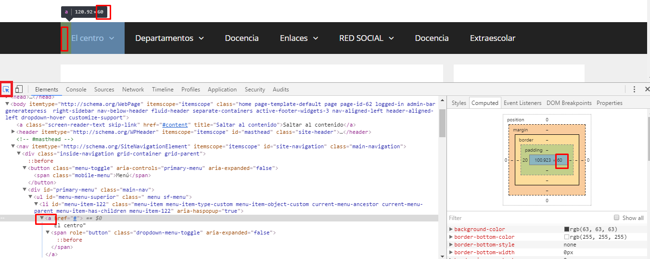
Task: Enable the Show all checkbox
Action: [x=617, y=218]
